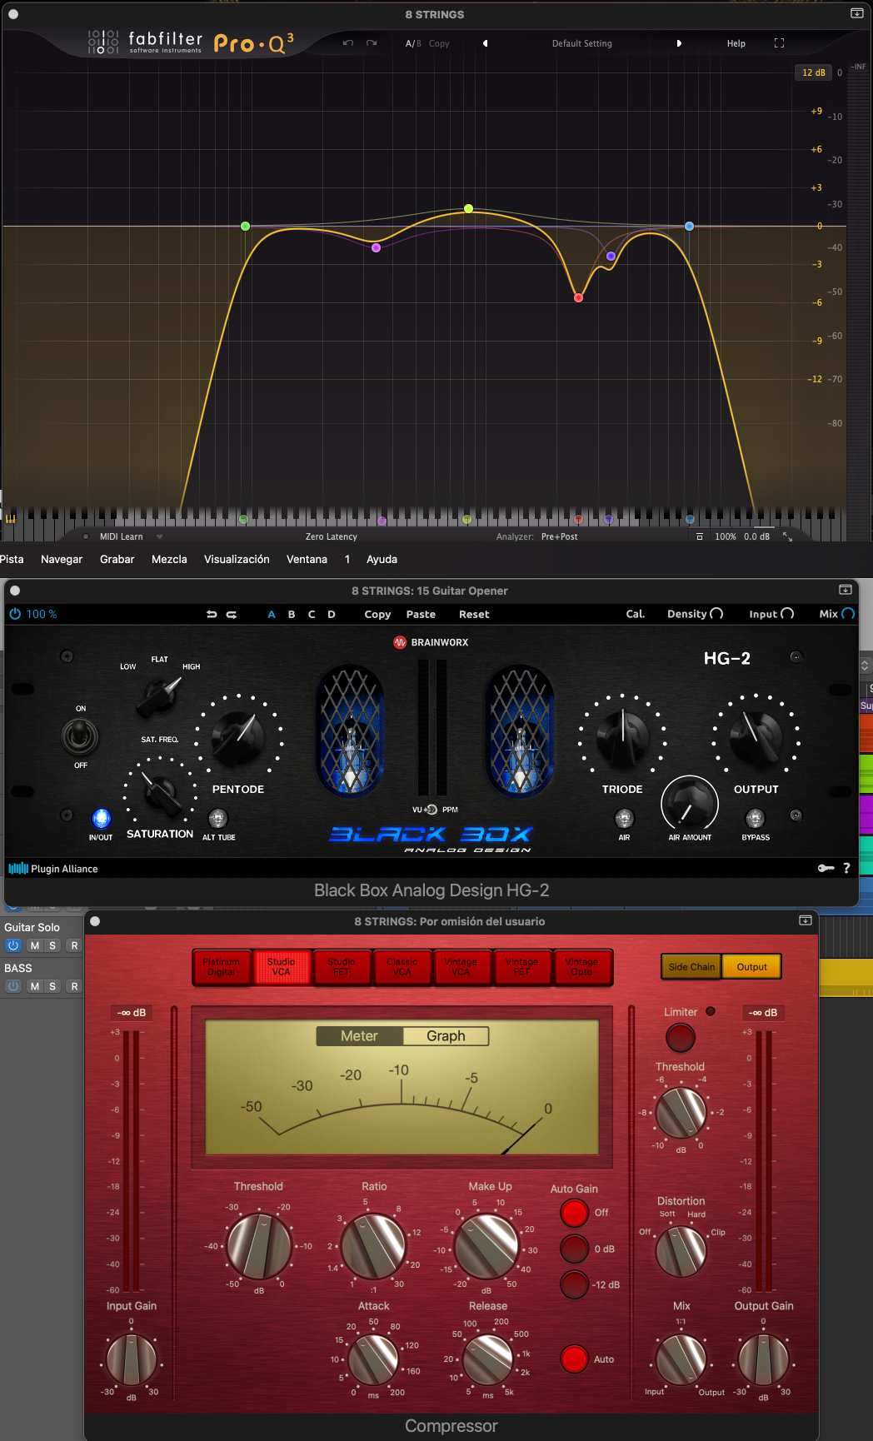The height and width of the screenshot is (1441, 873).
Task: Open the compressor Side Chain view
Action: (x=691, y=967)
